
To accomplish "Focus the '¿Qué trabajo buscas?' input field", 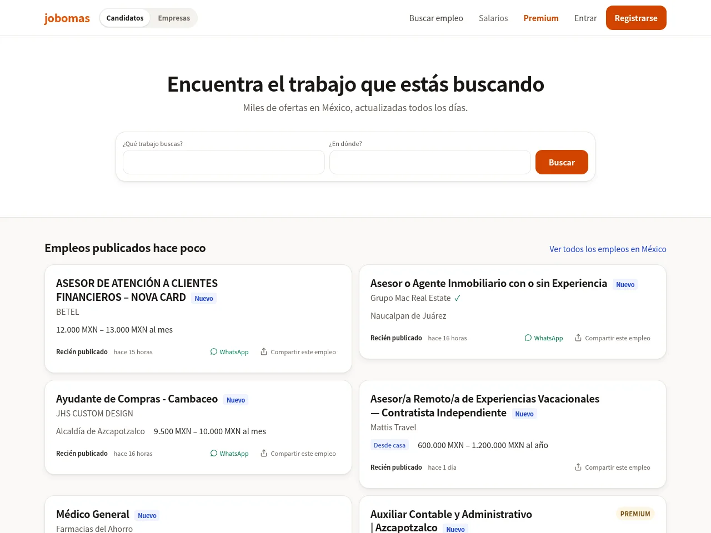I will pos(224,162).
